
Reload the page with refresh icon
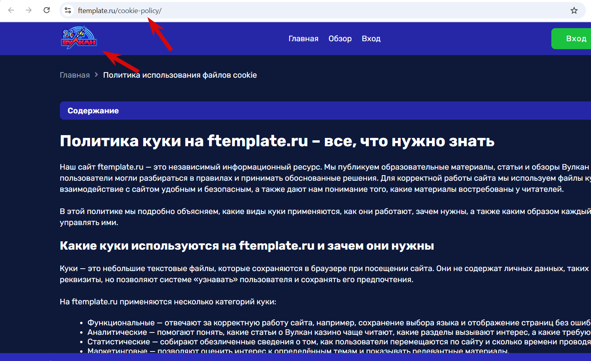pyautogui.click(x=46, y=10)
